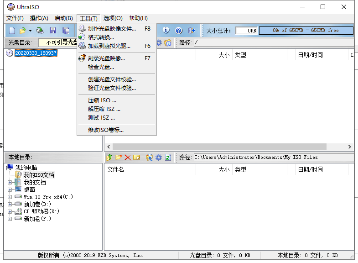Choose 解压缩 ISZ ... menu entry
The image size is (358, 263).
tap(117, 109)
